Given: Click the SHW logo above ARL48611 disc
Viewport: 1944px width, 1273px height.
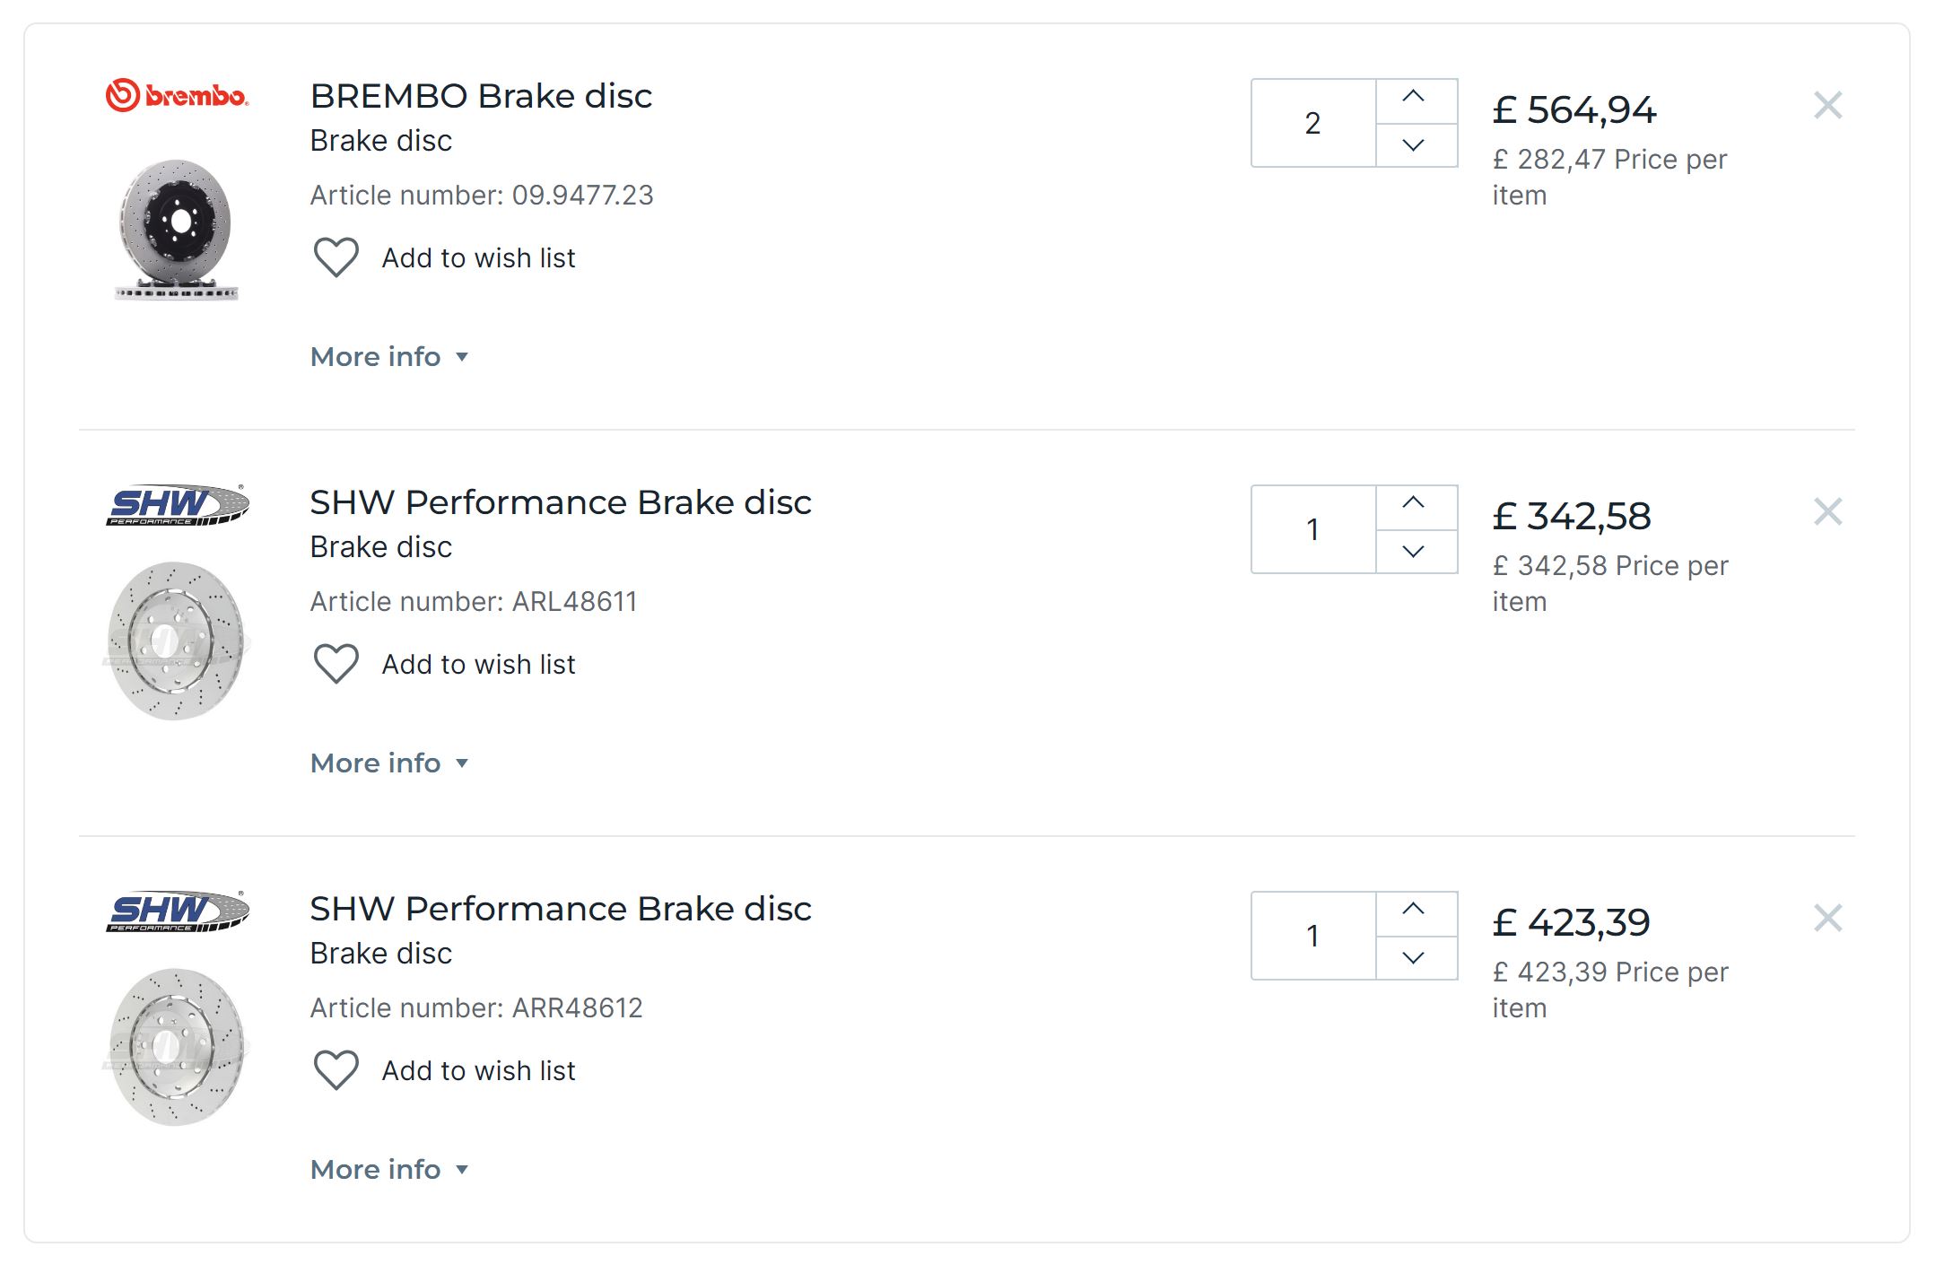Looking at the screenshot, I should (177, 506).
